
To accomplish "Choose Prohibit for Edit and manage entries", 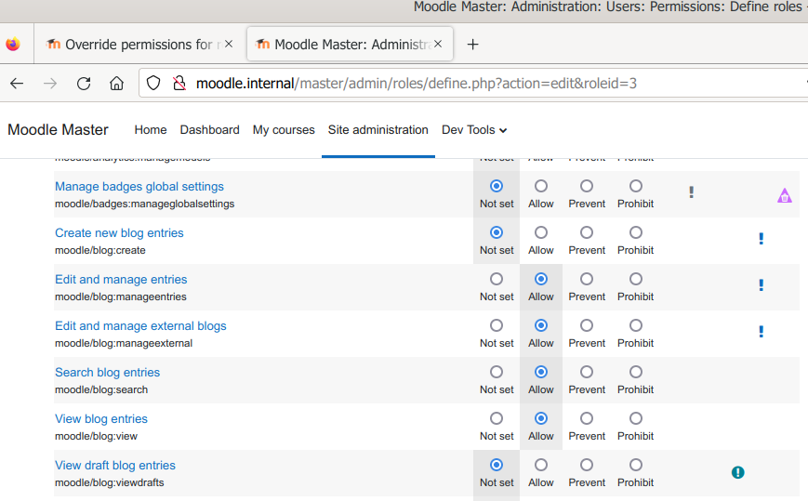I will pyautogui.click(x=636, y=279).
